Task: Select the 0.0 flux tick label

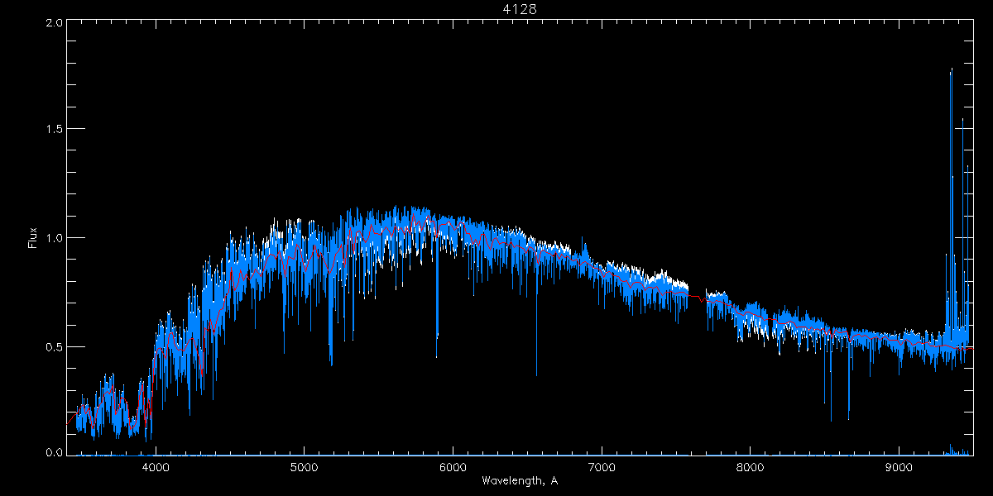Action: pos(54,453)
